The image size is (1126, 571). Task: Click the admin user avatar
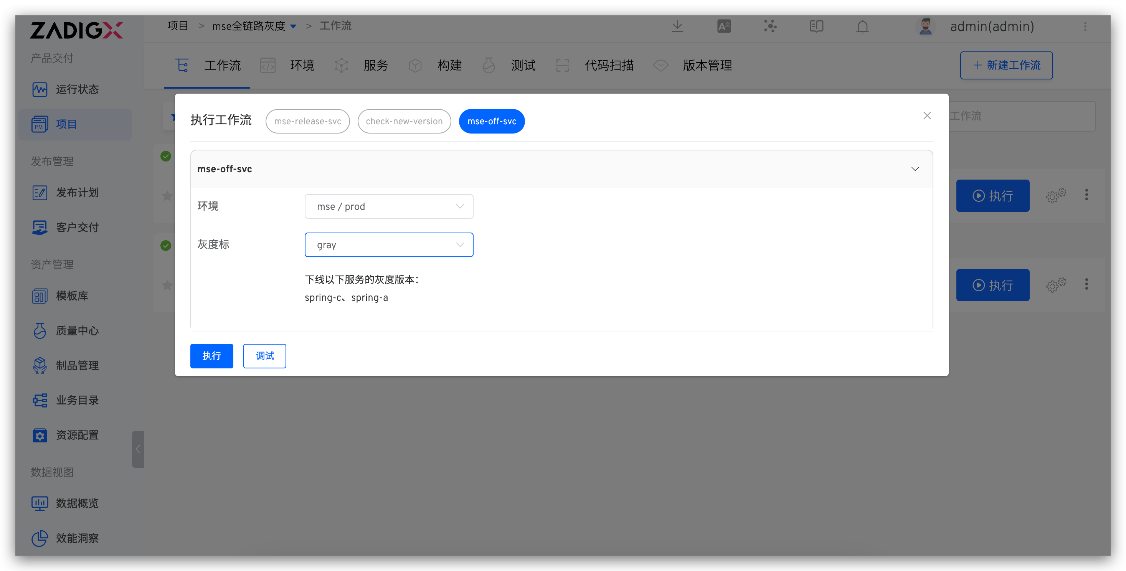tap(925, 27)
